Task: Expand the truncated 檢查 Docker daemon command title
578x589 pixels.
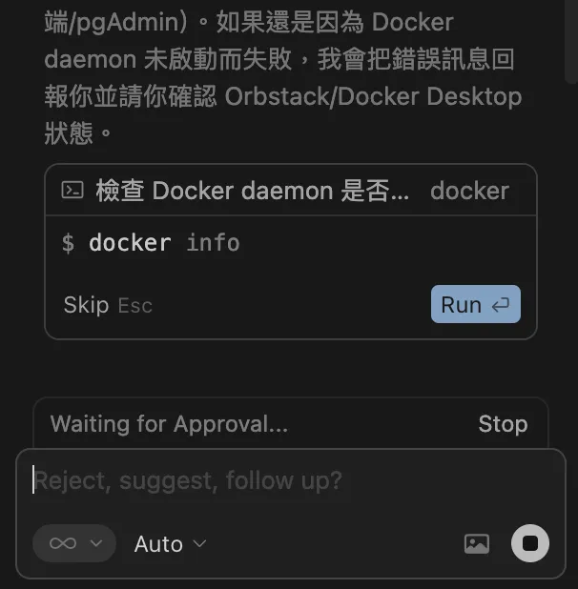Action: click(x=253, y=191)
